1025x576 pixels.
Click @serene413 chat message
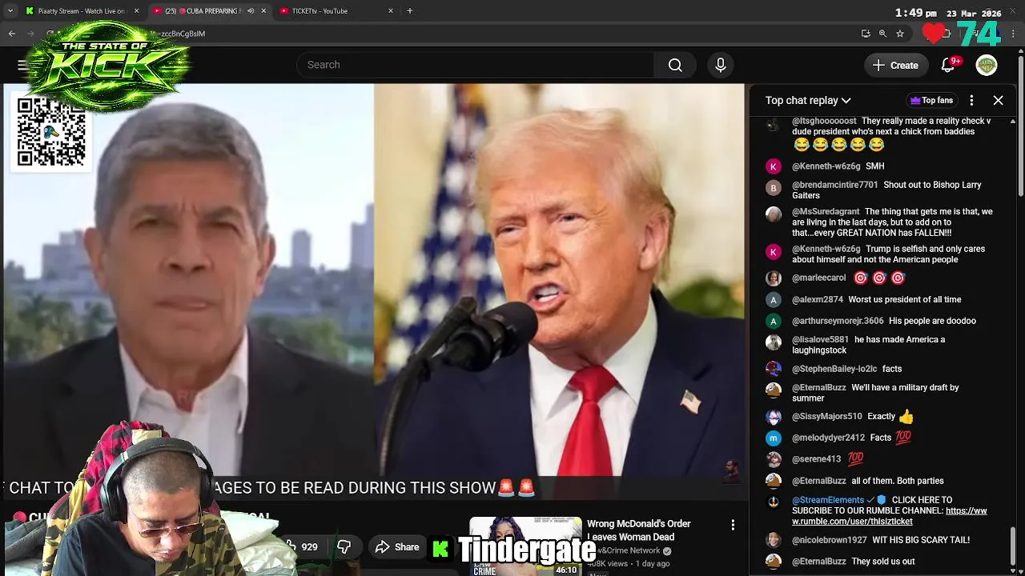coord(881,459)
